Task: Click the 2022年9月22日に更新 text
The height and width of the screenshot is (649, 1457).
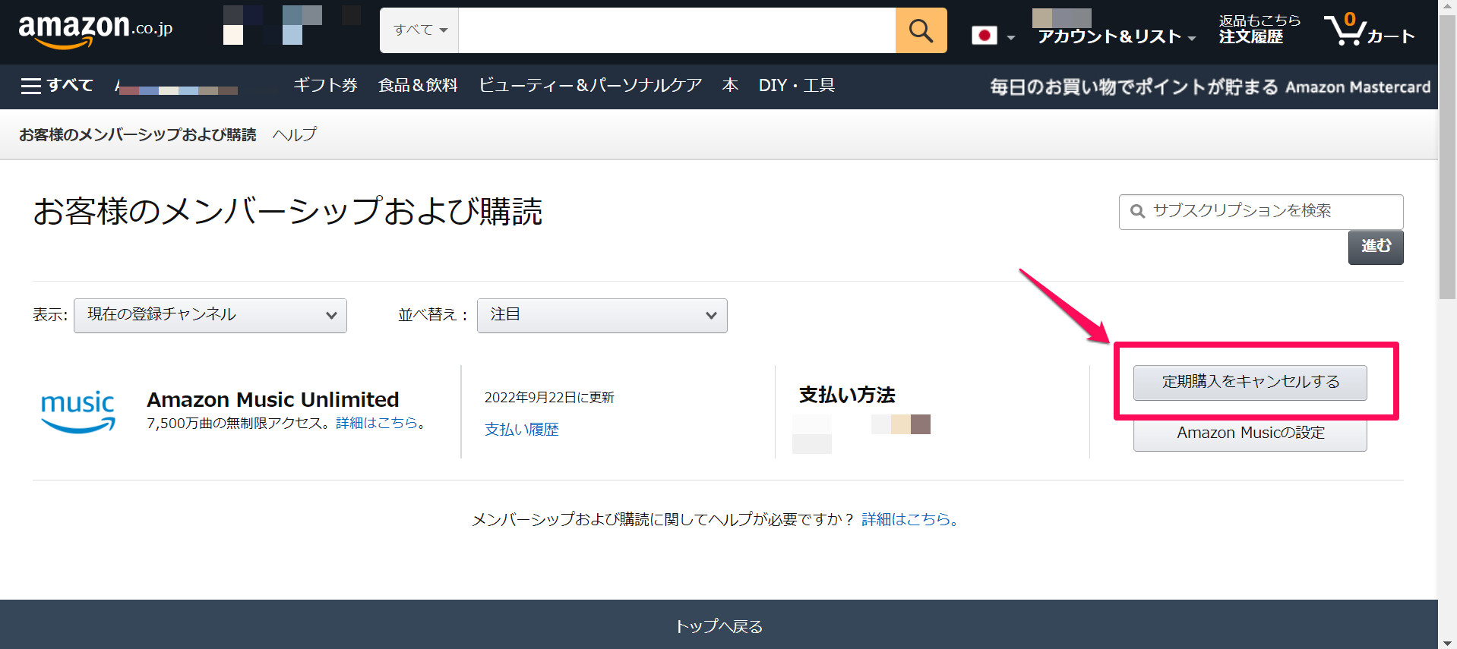Action: [549, 398]
